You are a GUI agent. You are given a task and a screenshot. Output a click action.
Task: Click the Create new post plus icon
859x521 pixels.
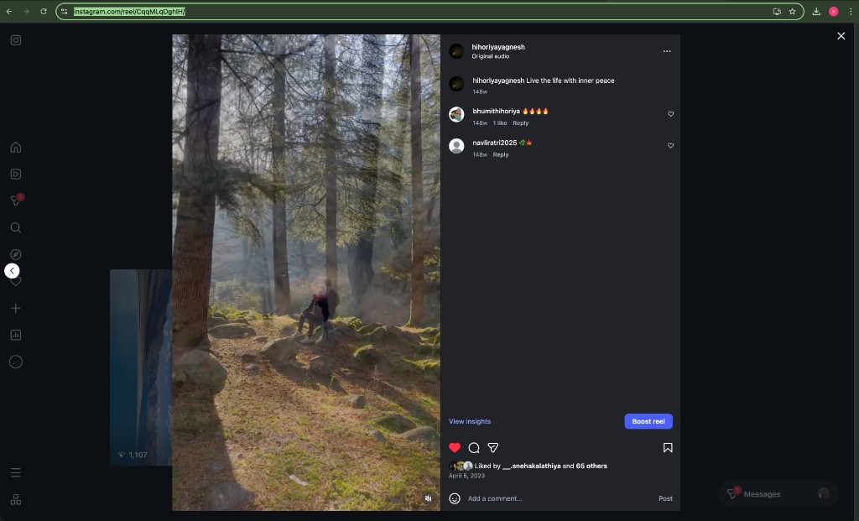pos(15,308)
